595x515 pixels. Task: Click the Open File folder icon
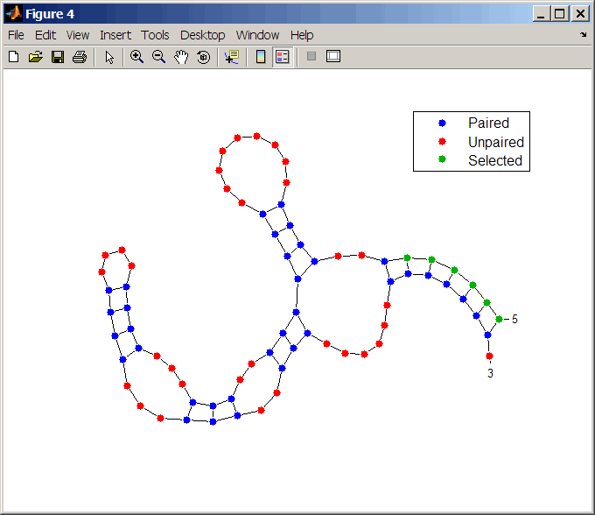pos(36,57)
